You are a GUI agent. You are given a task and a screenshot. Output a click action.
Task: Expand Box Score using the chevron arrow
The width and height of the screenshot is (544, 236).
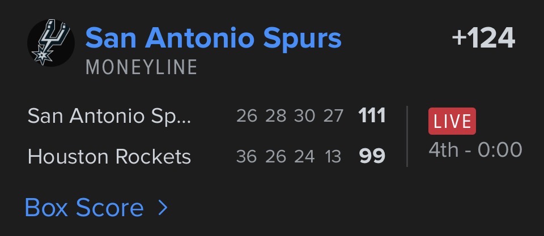[163, 208]
